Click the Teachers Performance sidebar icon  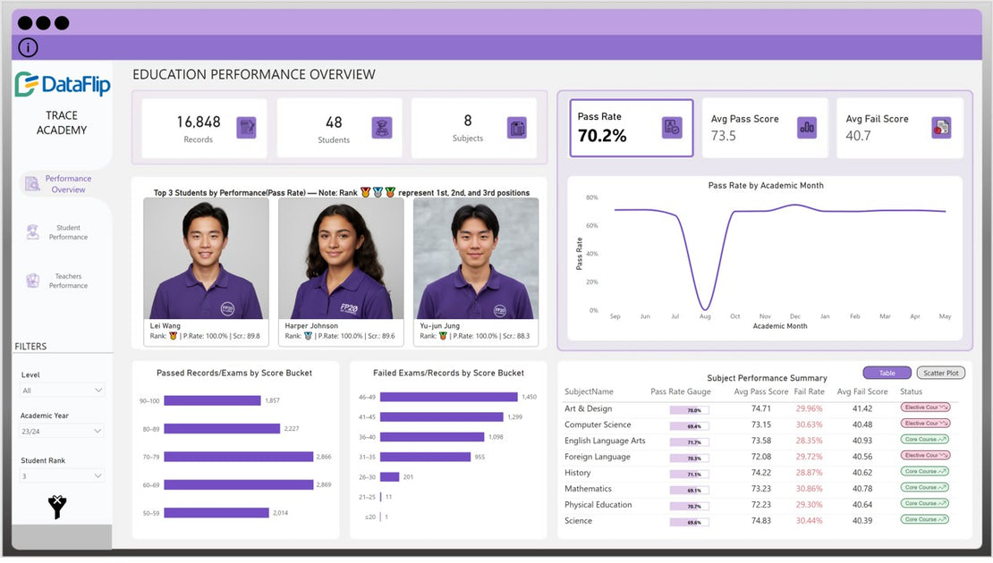[33, 281]
